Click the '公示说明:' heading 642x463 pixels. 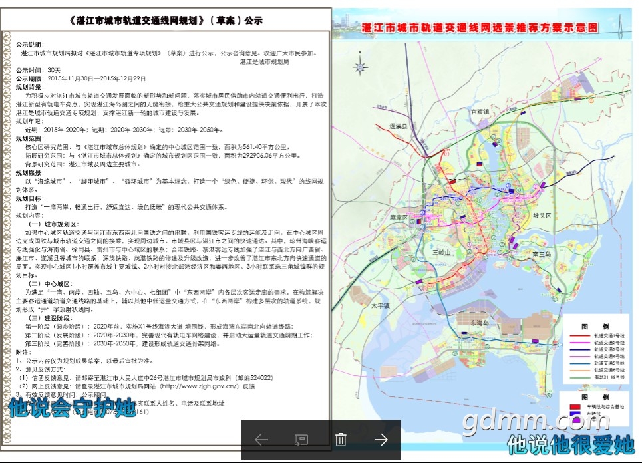pyautogui.click(x=30, y=45)
